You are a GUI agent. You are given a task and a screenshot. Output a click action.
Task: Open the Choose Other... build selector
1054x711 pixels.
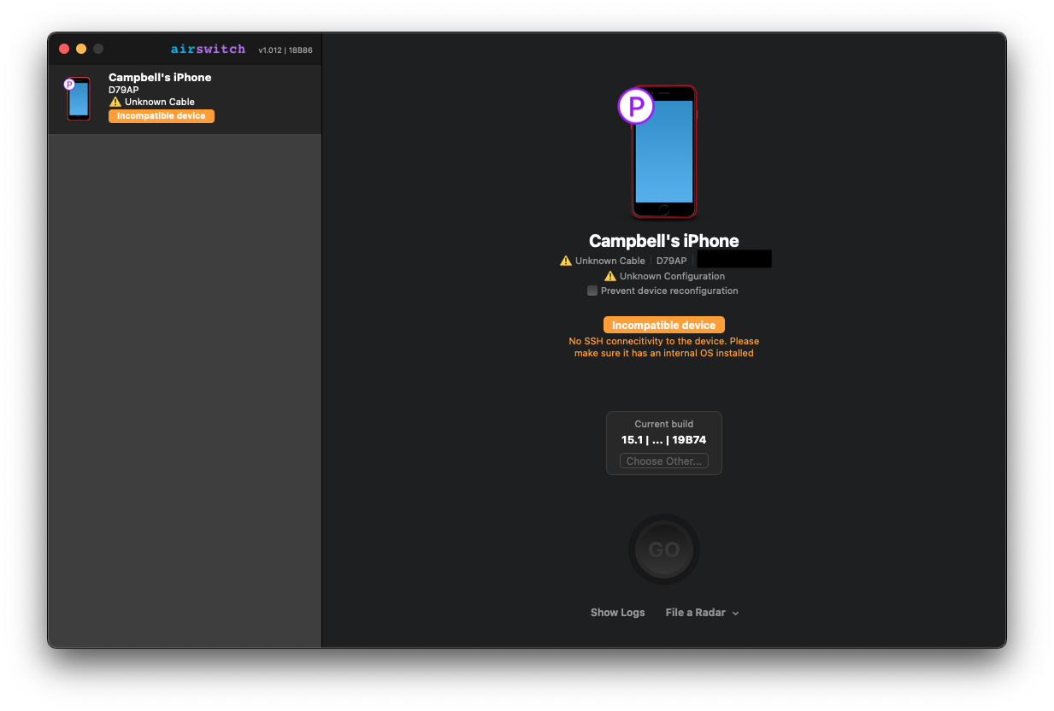664,461
